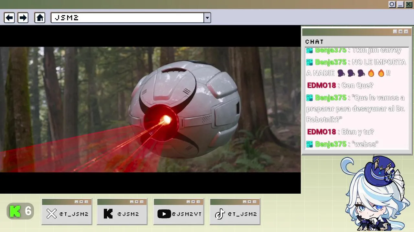
Task: Go to the home icon button
Action: pos(40,18)
